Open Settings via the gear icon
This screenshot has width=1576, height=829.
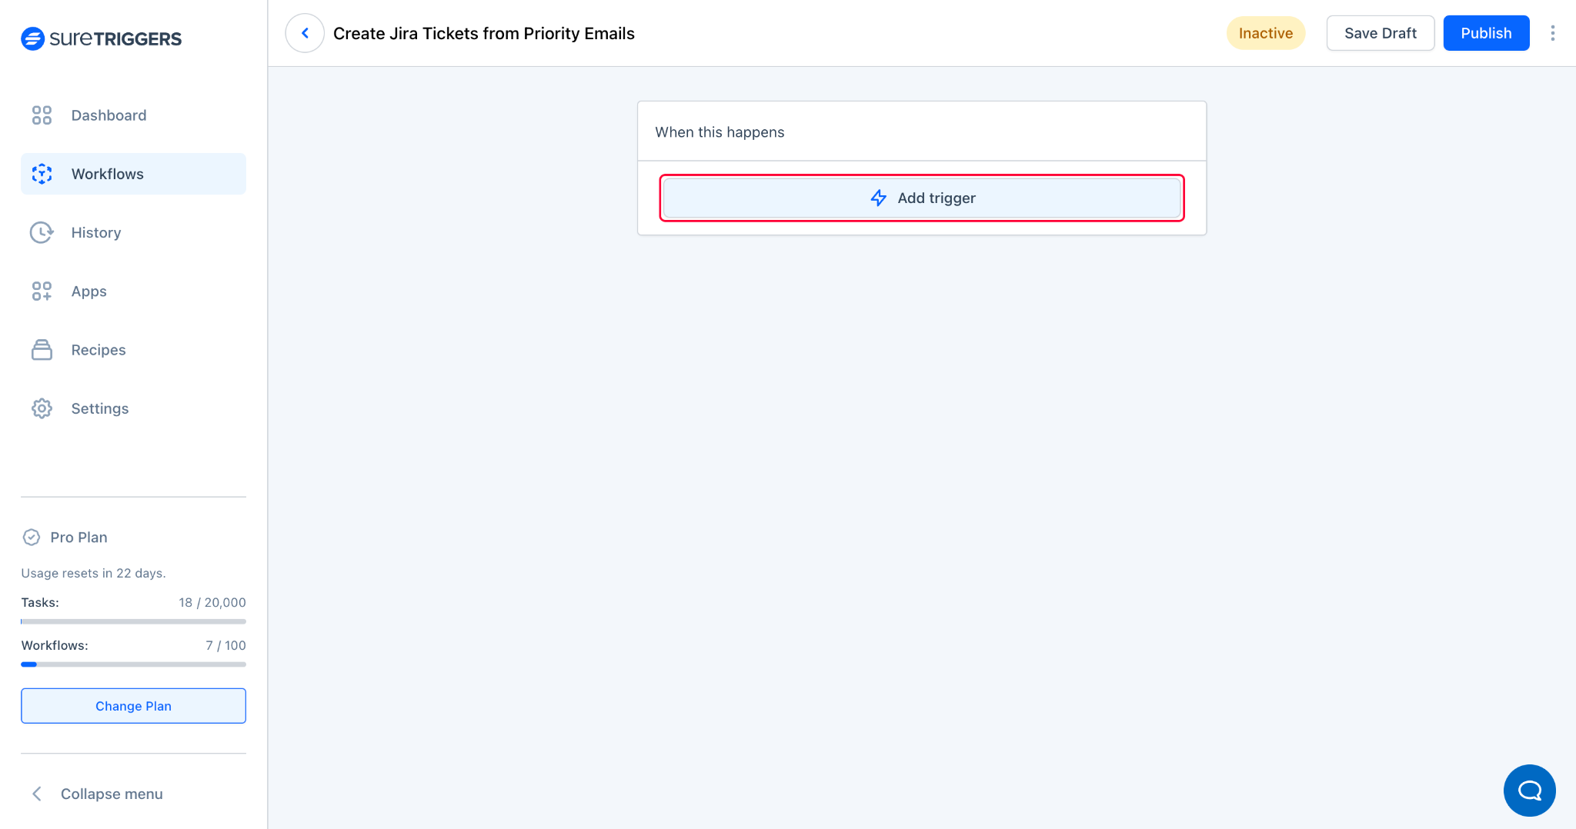42,408
